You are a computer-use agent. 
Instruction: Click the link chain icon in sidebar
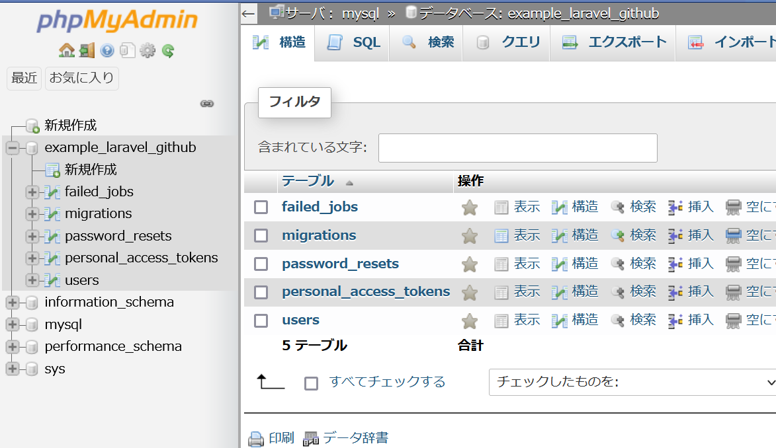pyautogui.click(x=207, y=103)
